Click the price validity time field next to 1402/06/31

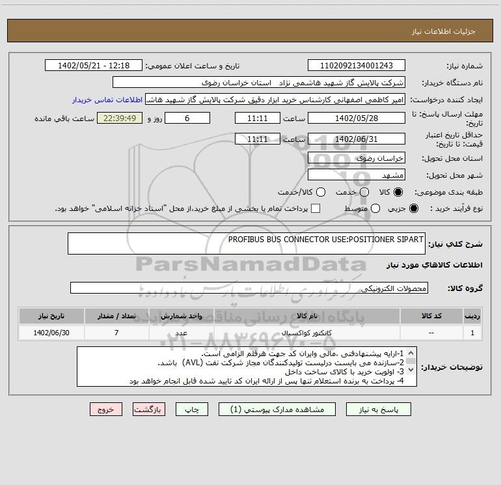click(258, 139)
